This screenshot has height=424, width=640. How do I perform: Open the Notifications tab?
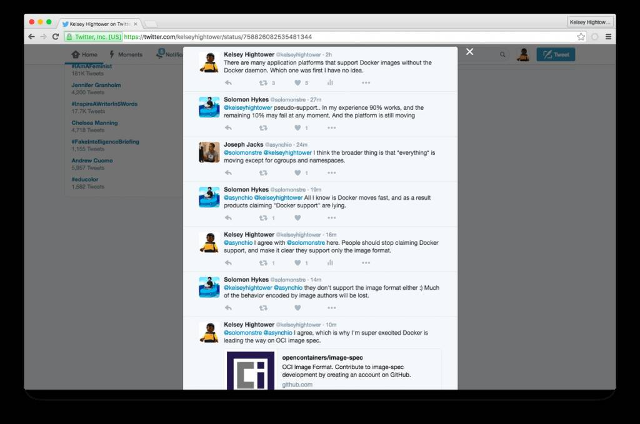click(169, 54)
